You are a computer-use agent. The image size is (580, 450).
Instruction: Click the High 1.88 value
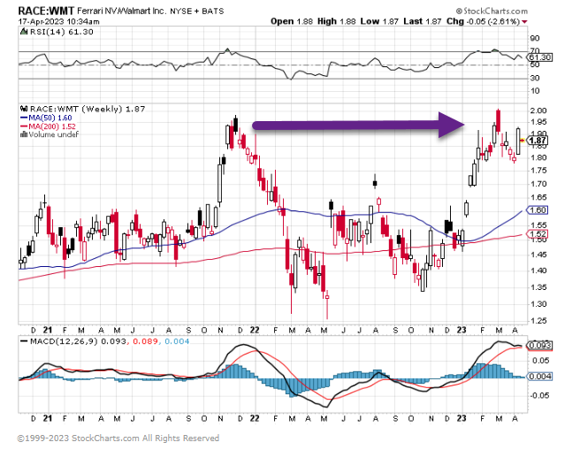pyautogui.click(x=337, y=21)
